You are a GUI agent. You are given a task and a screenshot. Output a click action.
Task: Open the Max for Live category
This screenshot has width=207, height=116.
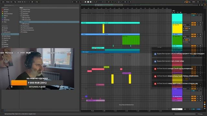[7, 38]
